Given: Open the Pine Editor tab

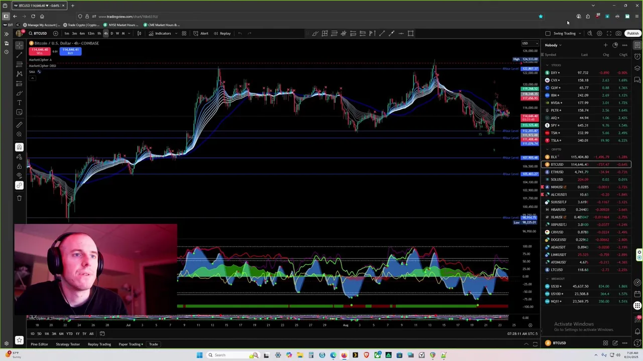Looking at the screenshot, I should (x=39, y=344).
